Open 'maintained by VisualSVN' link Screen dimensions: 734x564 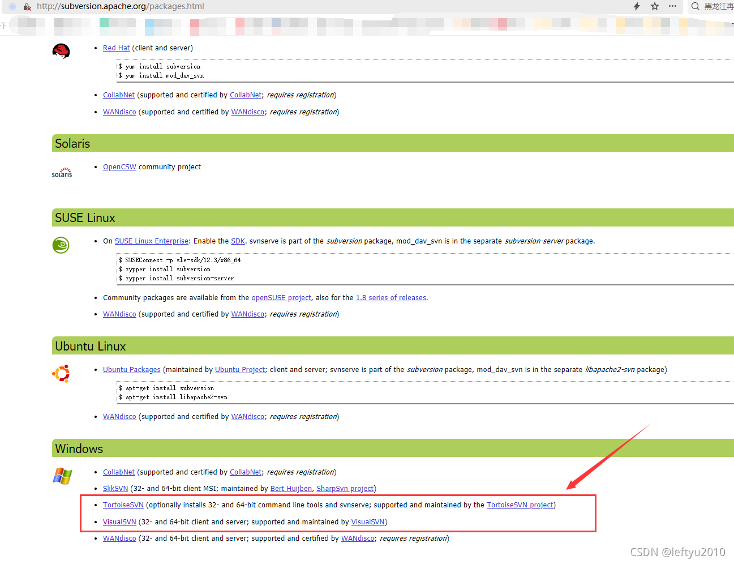click(x=368, y=522)
